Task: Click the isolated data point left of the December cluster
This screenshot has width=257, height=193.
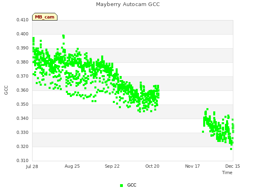Action: tap(203, 131)
